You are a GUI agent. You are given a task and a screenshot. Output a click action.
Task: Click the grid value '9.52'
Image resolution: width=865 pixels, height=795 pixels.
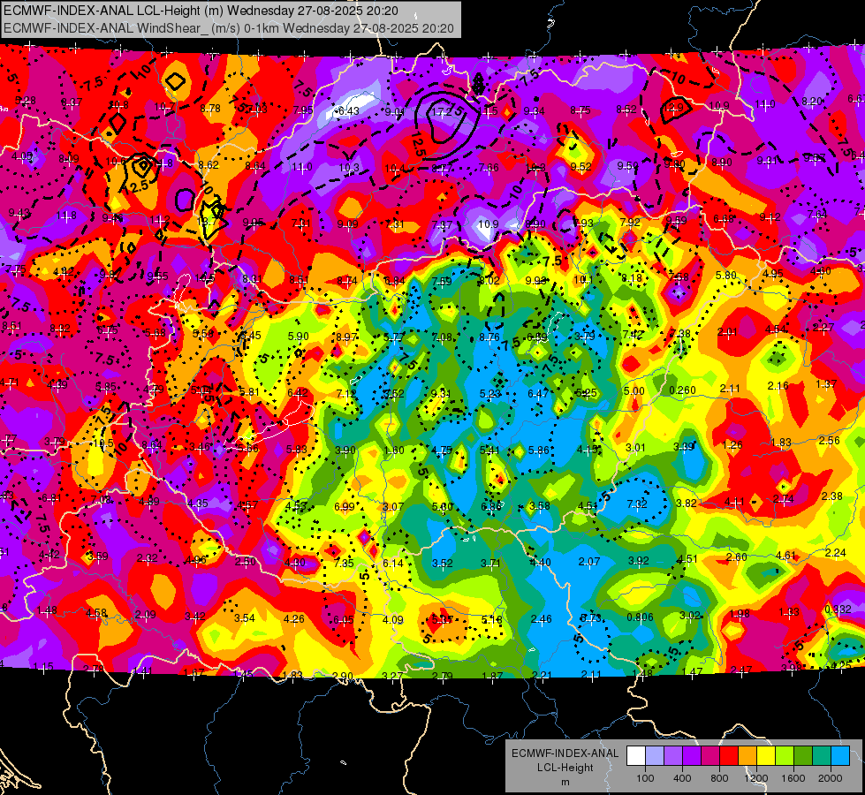click(580, 167)
